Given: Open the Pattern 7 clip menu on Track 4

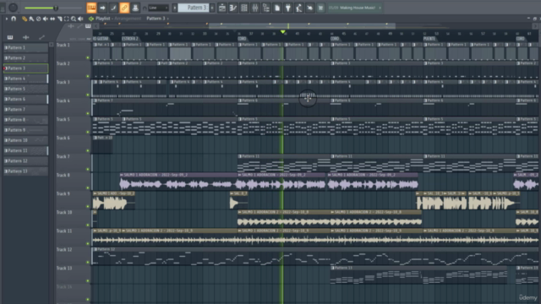Looking at the screenshot, I should click(96, 100).
